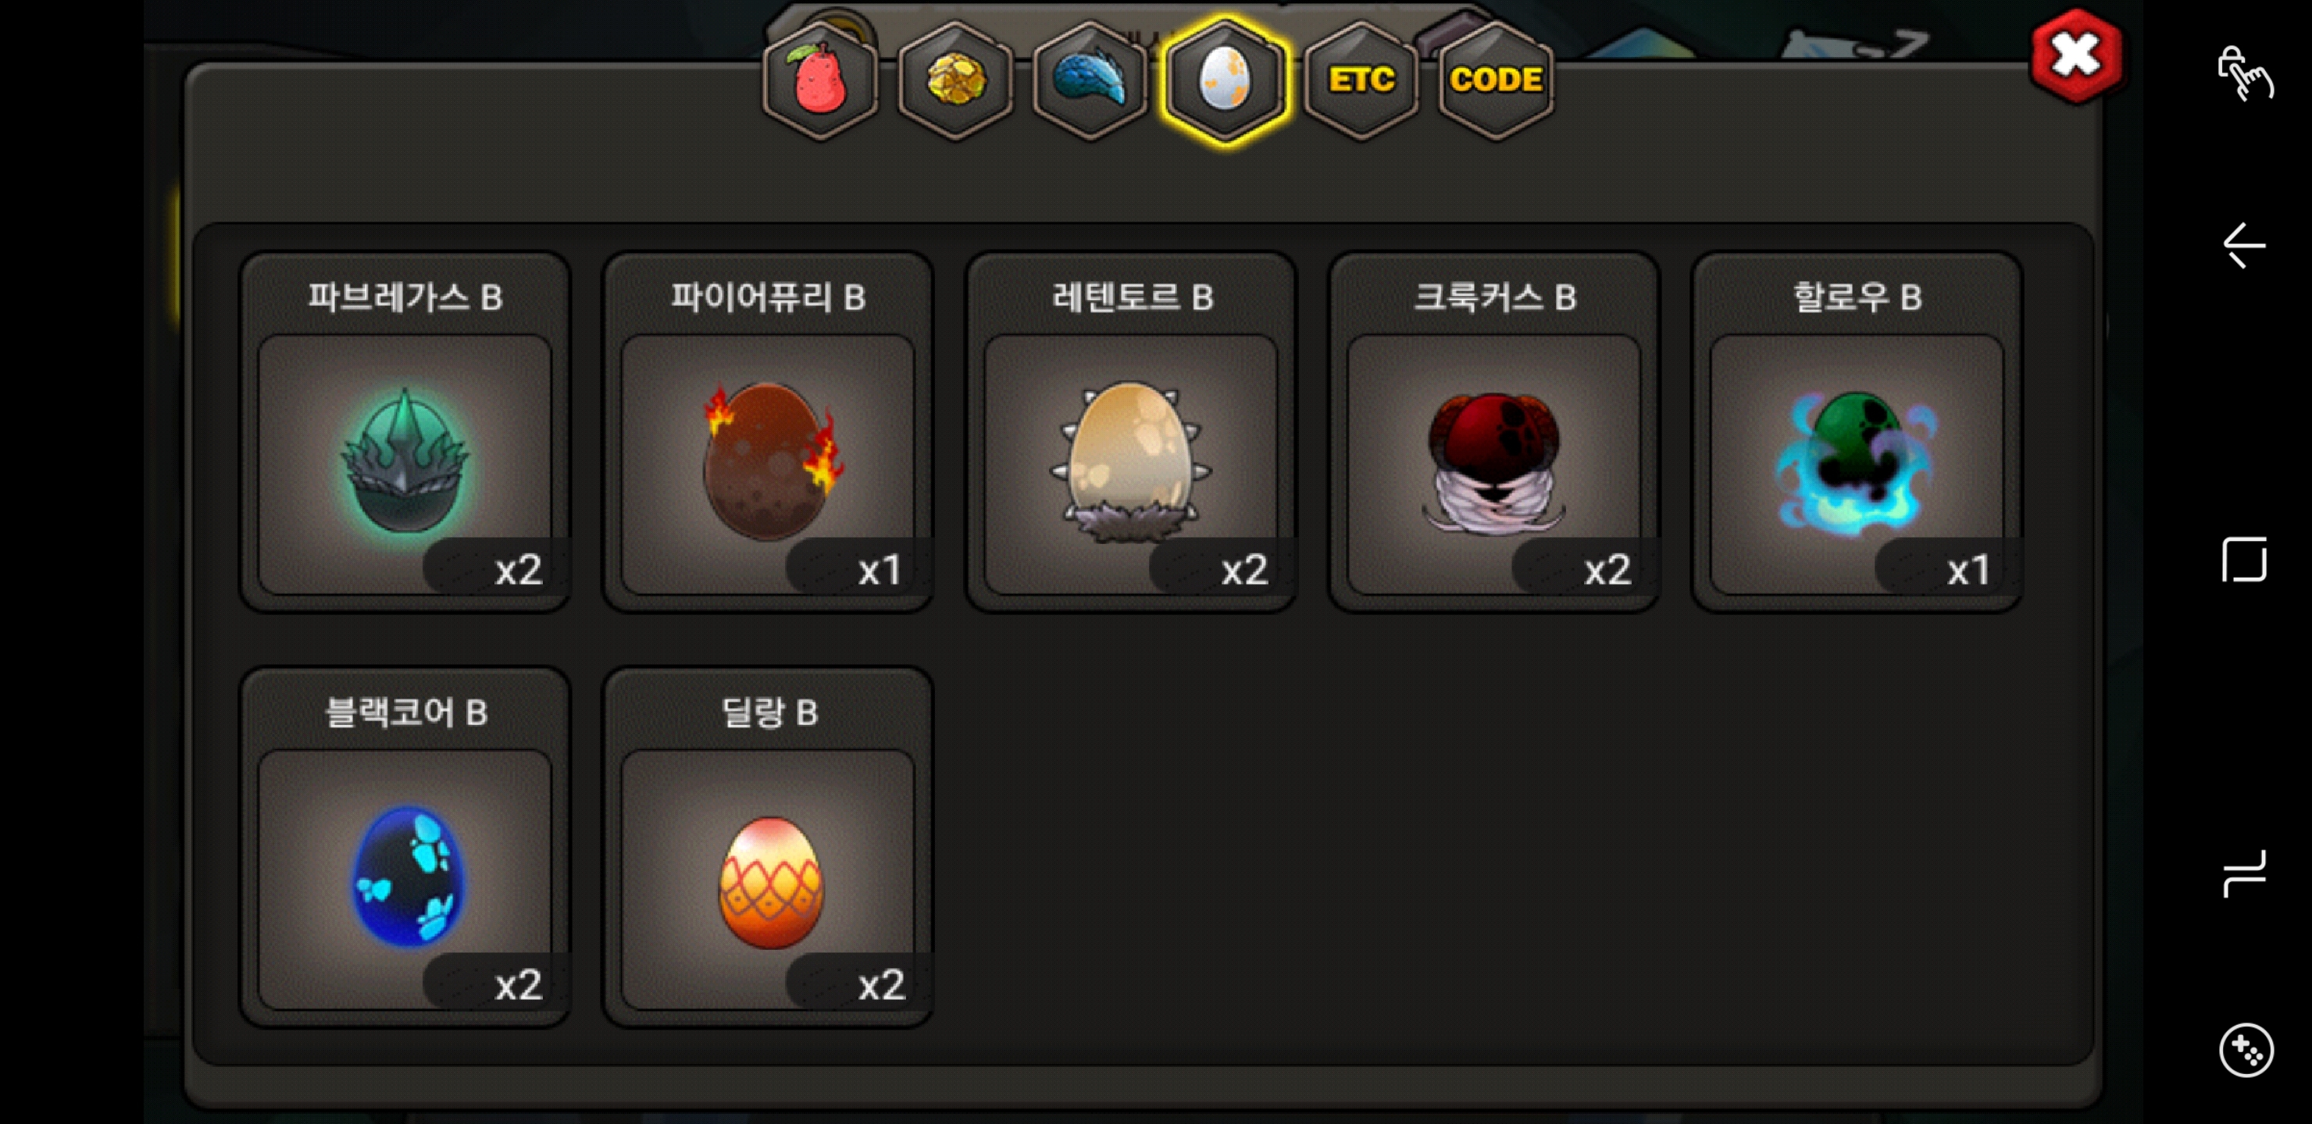Open the CODE tab
The image size is (2312, 1124).
1495,80
